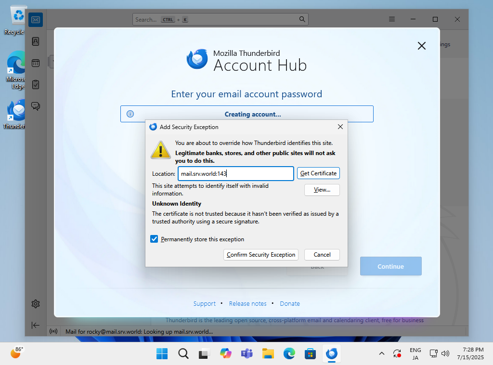The image size is (493, 365).
Task: Click the yellow warning triangle icon
Action: click(161, 150)
